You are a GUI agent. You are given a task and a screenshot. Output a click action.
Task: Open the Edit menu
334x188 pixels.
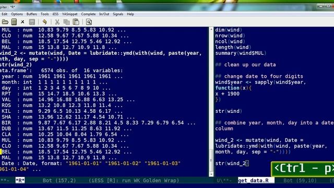[x=5, y=14]
